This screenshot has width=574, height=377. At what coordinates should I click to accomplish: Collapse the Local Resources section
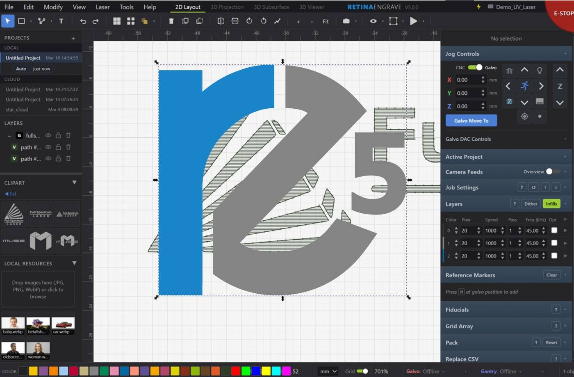pyautogui.click(x=74, y=263)
